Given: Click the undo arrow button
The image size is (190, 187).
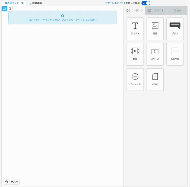Looking at the screenshot, I should coord(12,182).
